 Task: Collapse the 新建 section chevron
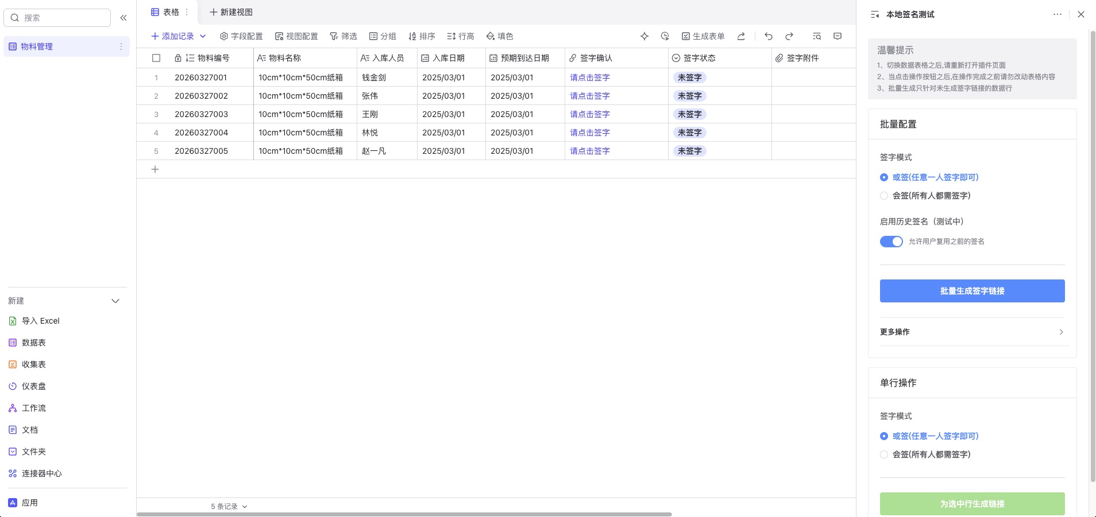tap(115, 301)
